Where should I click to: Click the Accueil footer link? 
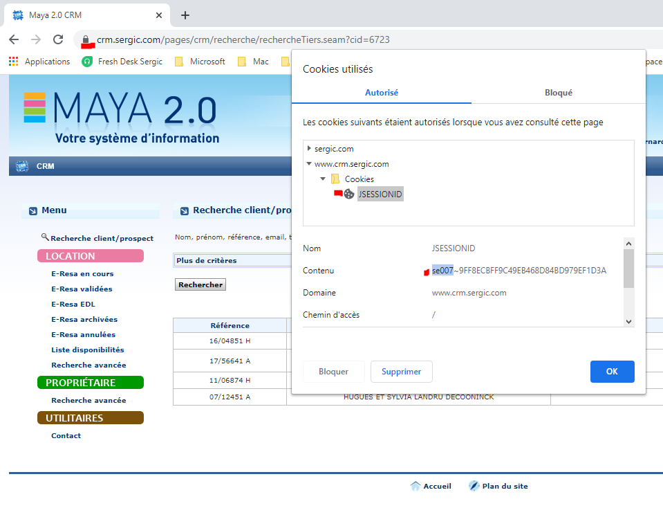(x=437, y=486)
